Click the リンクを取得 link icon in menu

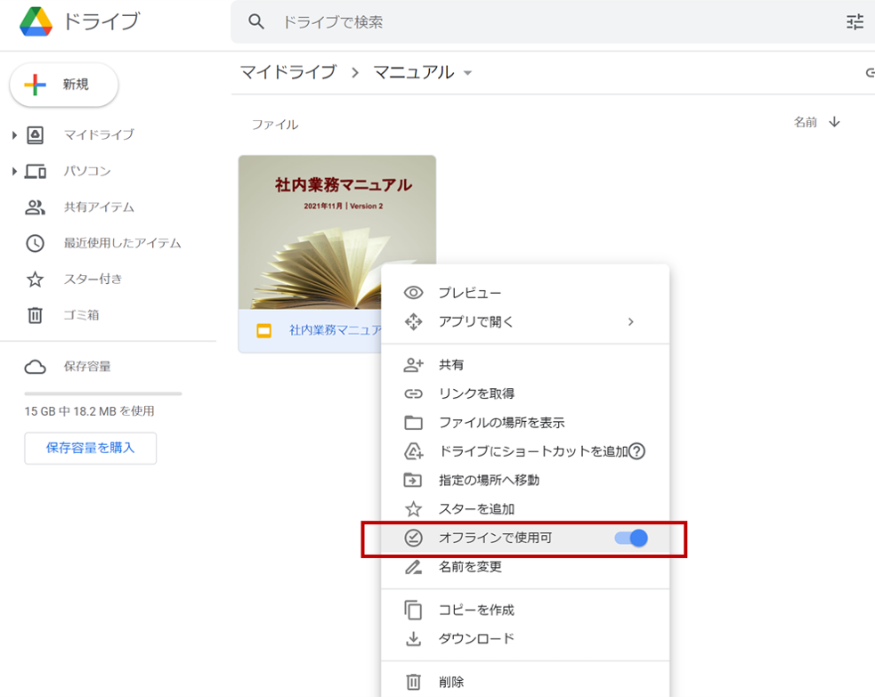[413, 394]
